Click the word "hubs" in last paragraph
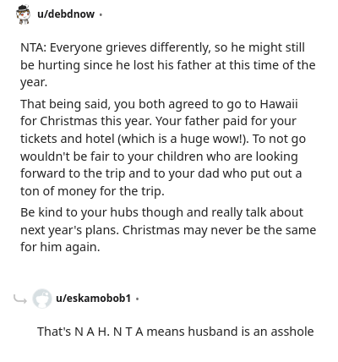 pos(124,212)
